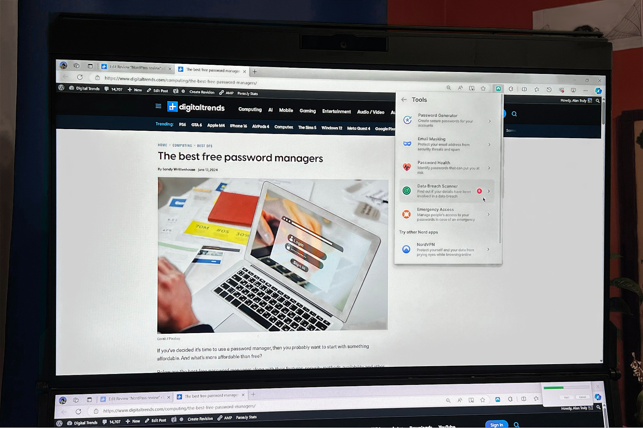Expand Emergency Access options arrow
Viewport: 643px width, 428px height.
pos(490,214)
